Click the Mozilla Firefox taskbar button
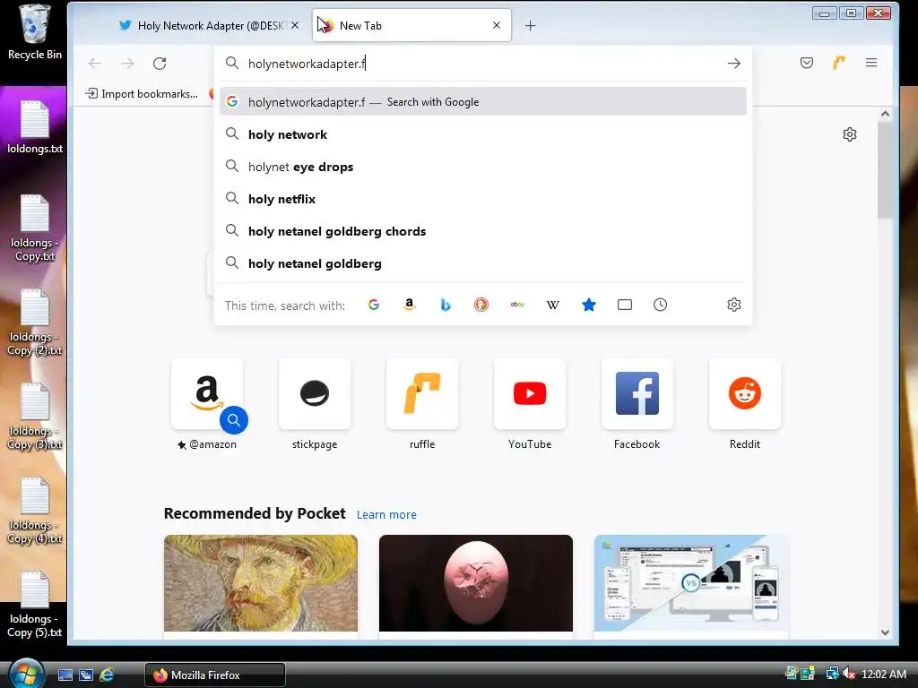Image resolution: width=918 pixels, height=688 pixels. 215,675
